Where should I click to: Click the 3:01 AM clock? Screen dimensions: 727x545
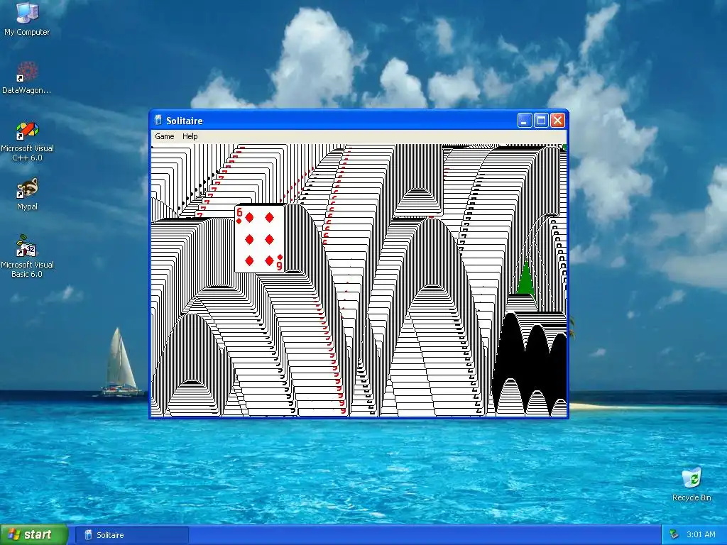point(701,535)
